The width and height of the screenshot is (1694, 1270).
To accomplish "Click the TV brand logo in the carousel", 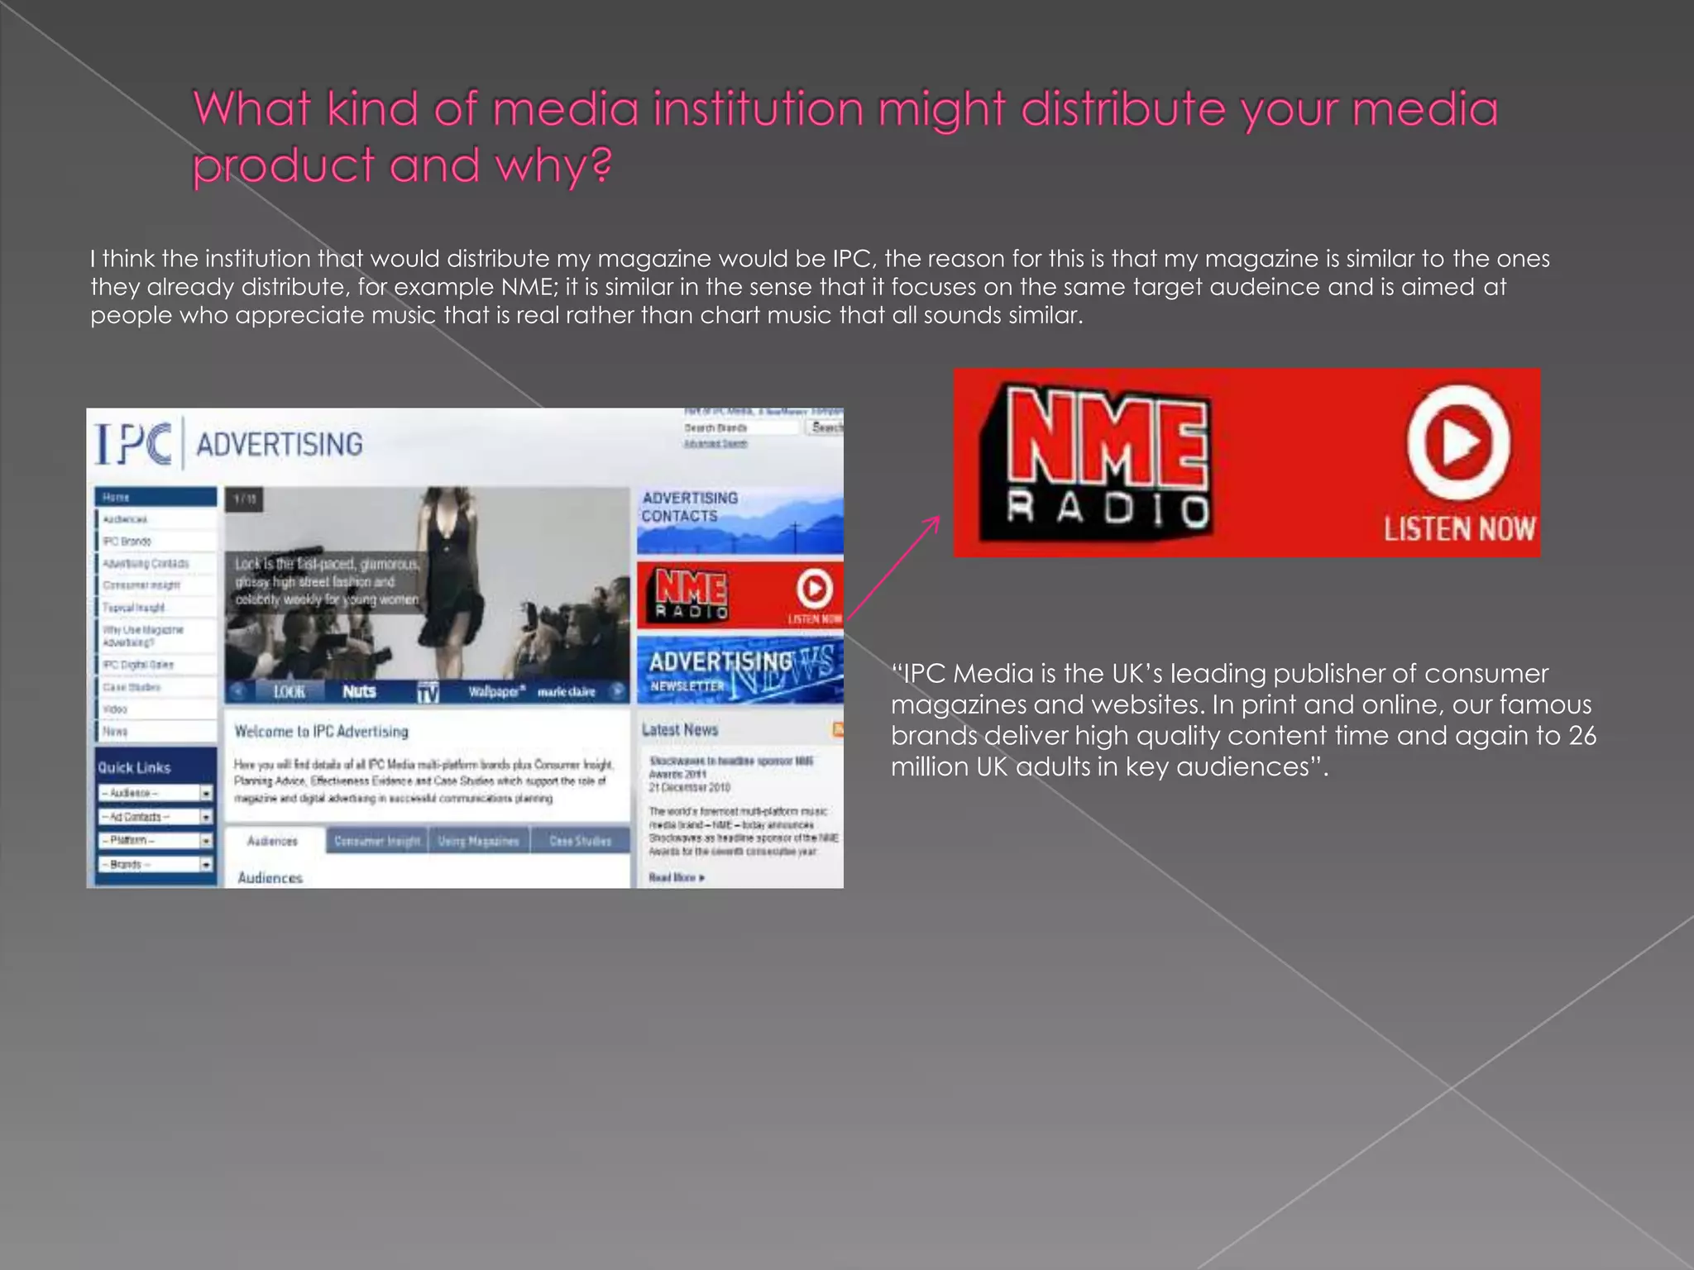I will tap(428, 692).
